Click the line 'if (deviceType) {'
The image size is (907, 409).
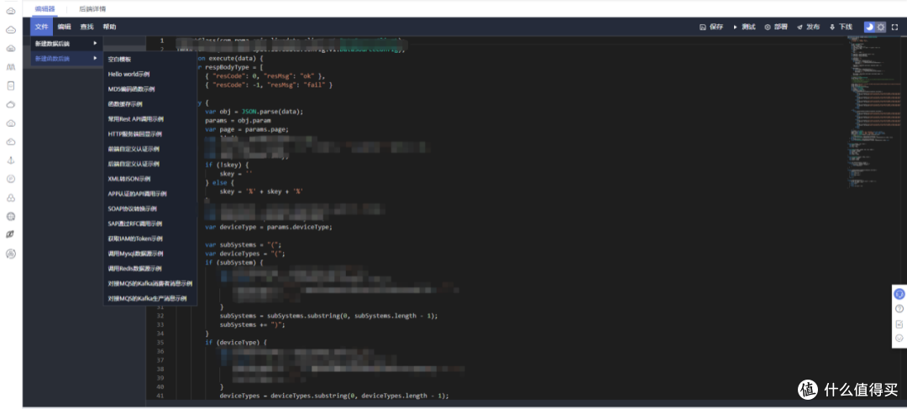tap(235, 343)
